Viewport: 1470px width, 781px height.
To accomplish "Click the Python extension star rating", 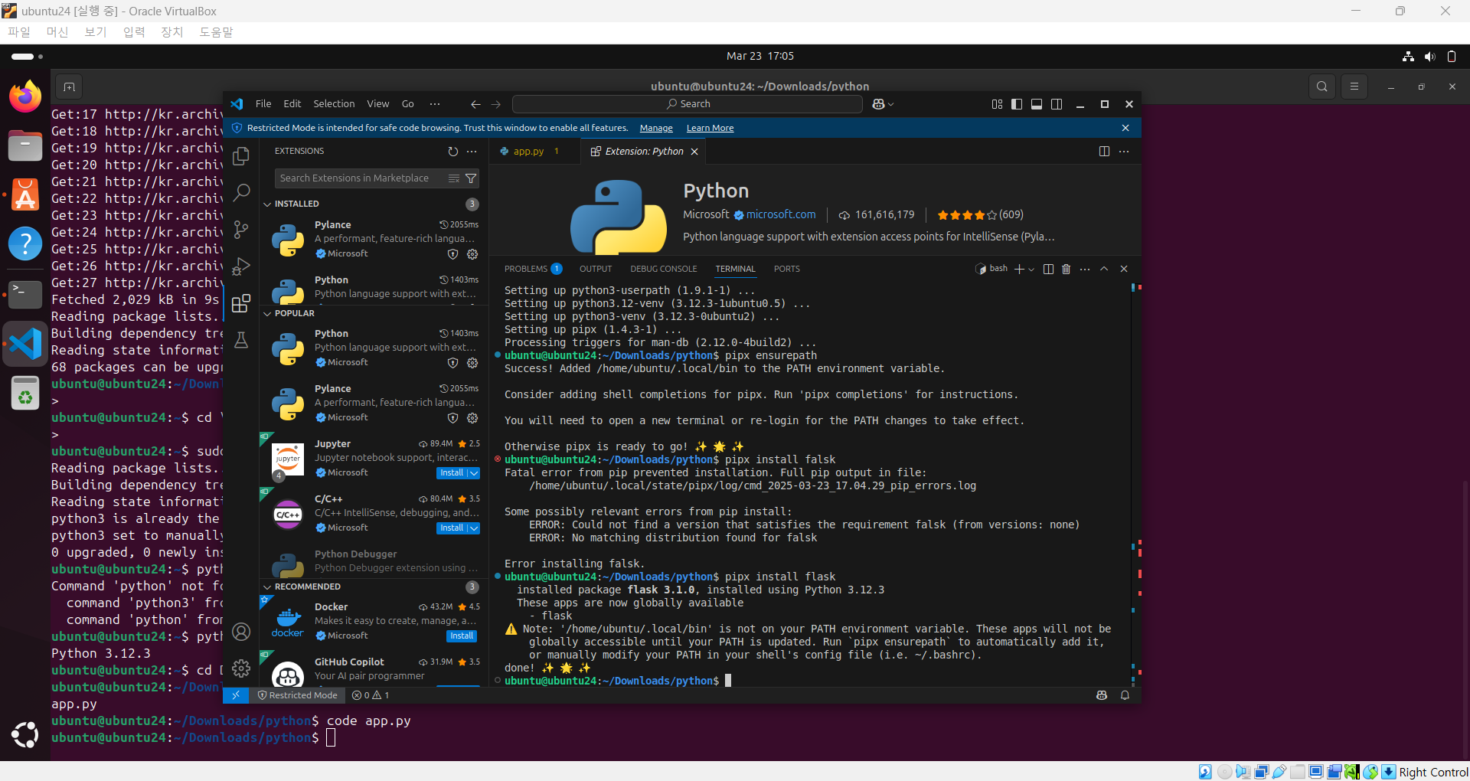I will pyautogui.click(x=980, y=215).
